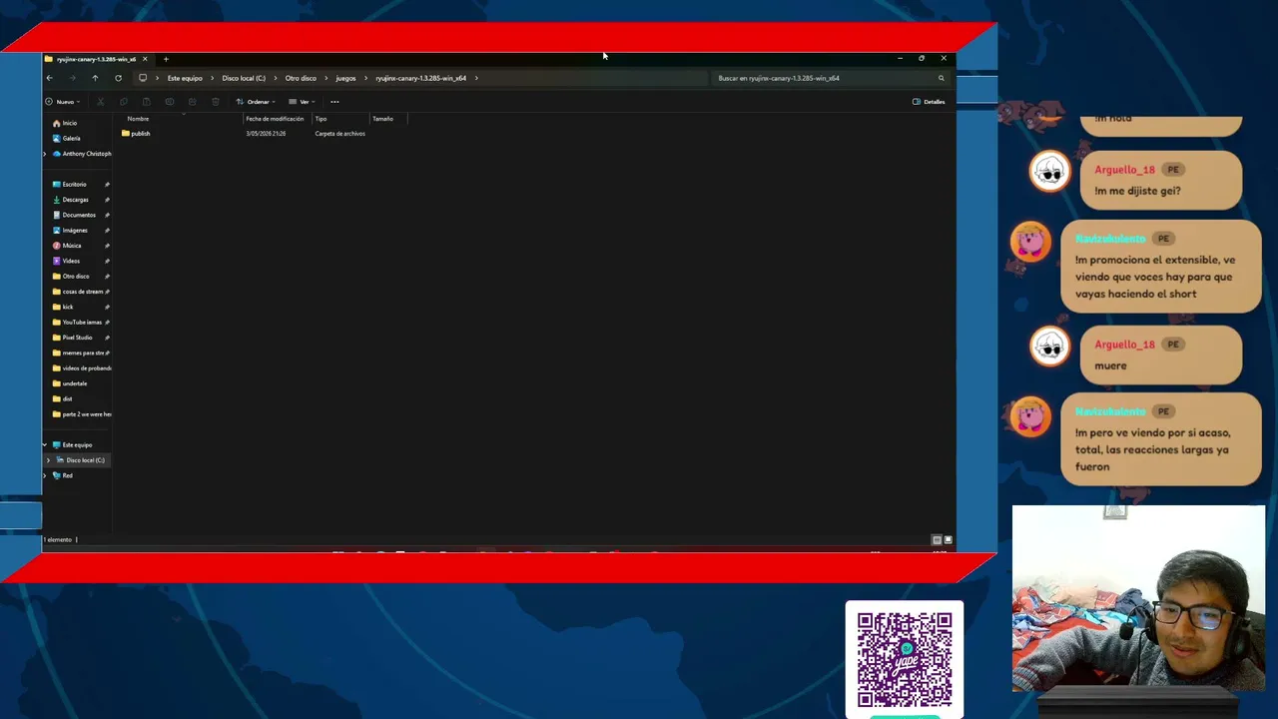Open the Escritorio quick access folder
Image resolution: width=1278 pixels, height=719 pixels.
point(69,185)
